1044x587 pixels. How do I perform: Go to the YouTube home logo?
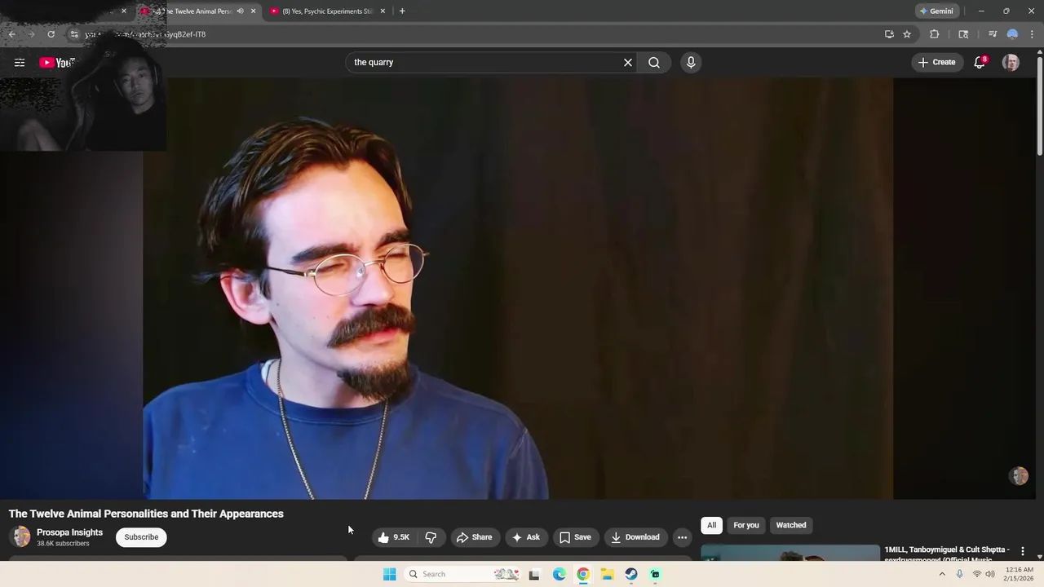[57, 63]
